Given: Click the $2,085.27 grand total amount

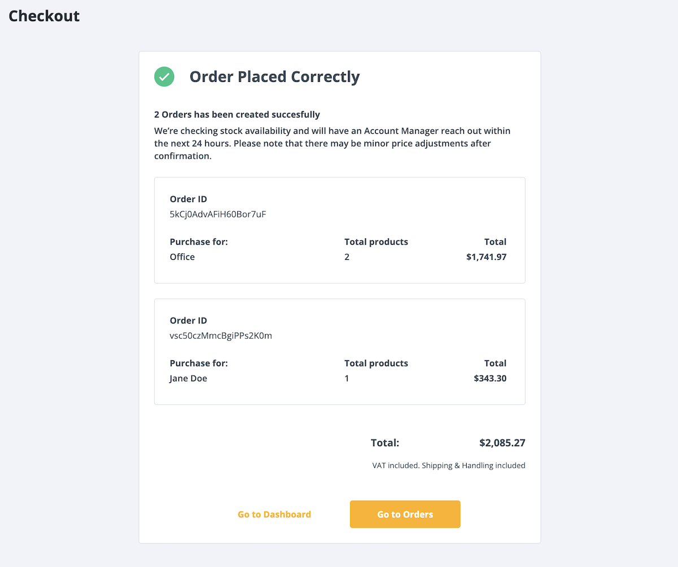Looking at the screenshot, I should point(502,443).
